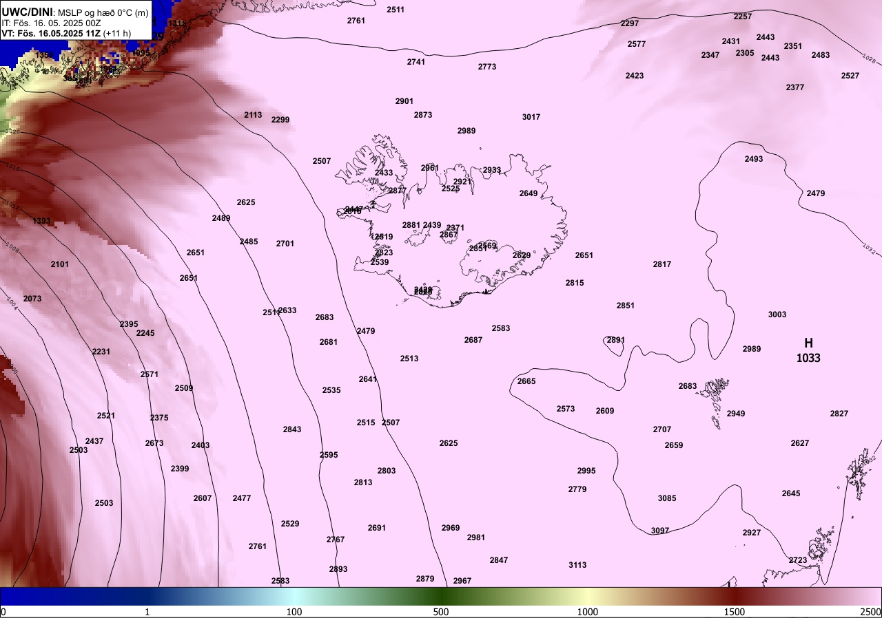
Task: Click the height value 3085
Action: click(667, 498)
